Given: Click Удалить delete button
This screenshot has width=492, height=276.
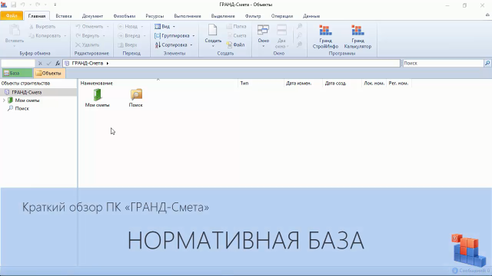Looking at the screenshot, I should [x=88, y=44].
